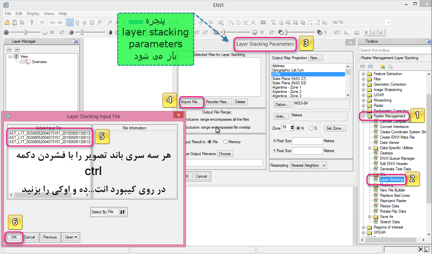The image size is (432, 254).
Task: Open the Help menu
Action: (x=63, y=14)
